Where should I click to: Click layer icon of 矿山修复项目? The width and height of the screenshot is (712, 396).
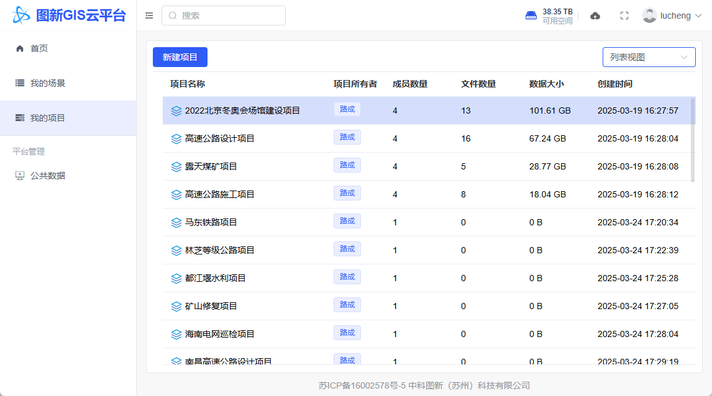click(176, 306)
